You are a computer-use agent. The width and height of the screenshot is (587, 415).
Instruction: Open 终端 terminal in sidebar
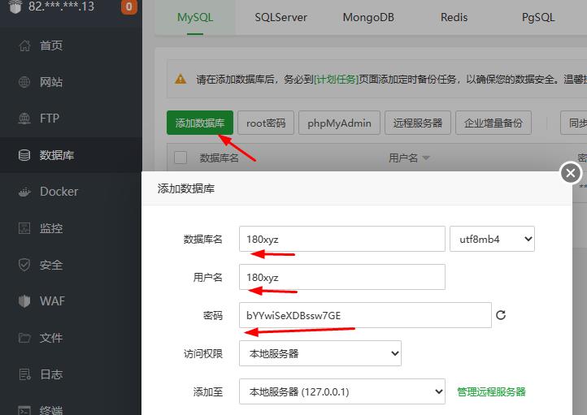point(51,410)
